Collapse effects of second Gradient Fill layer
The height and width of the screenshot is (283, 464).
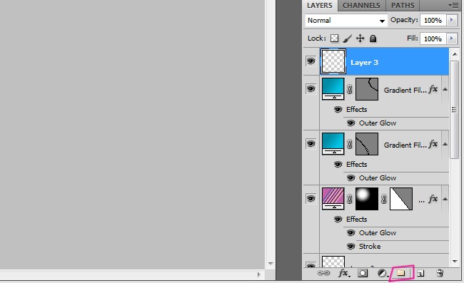click(x=445, y=144)
